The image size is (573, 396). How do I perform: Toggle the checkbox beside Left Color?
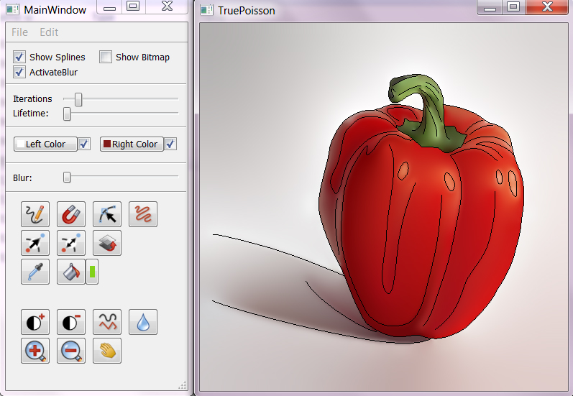pyautogui.click(x=84, y=144)
